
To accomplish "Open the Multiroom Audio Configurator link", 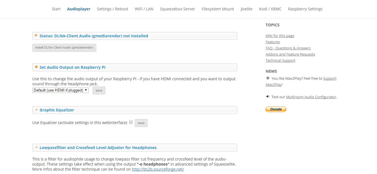I will tap(311, 97).
